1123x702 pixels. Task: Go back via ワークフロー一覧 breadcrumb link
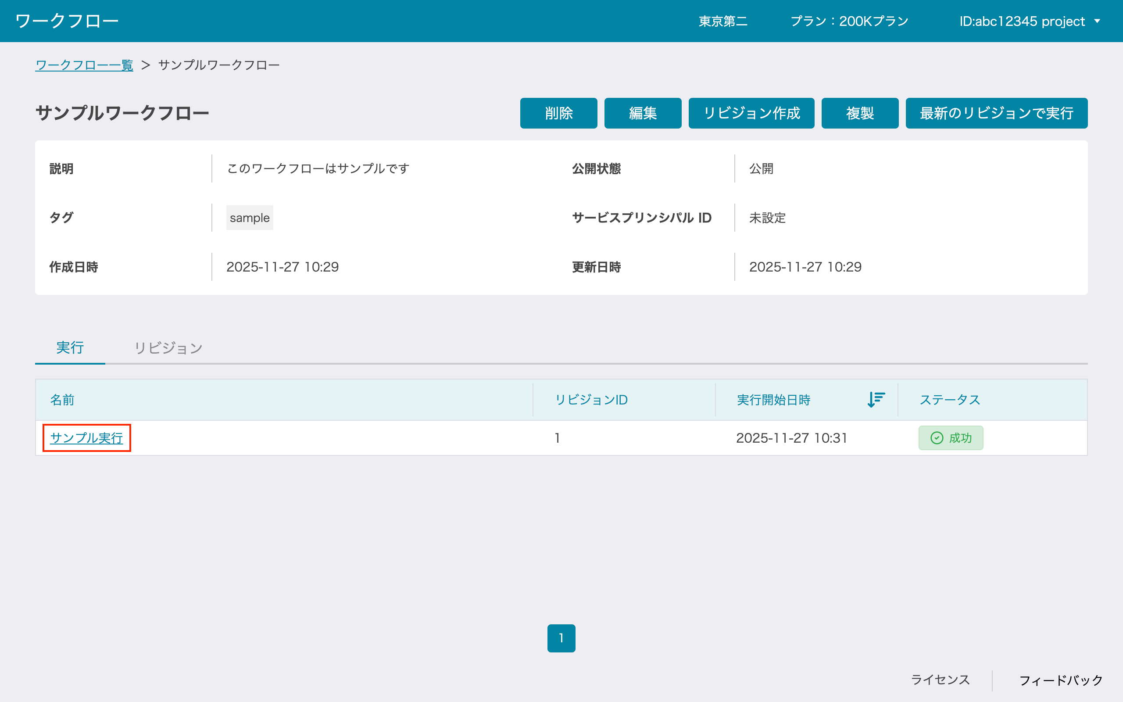[84, 65]
